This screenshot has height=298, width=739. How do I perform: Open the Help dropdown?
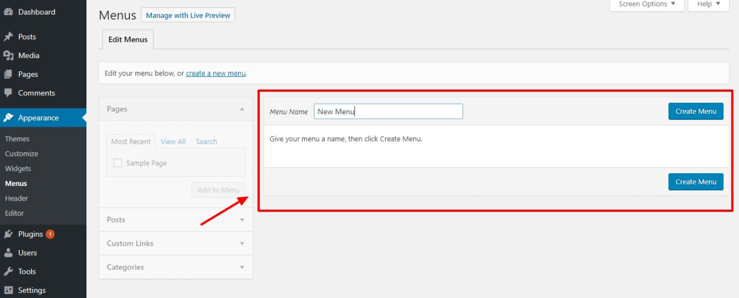tap(709, 5)
